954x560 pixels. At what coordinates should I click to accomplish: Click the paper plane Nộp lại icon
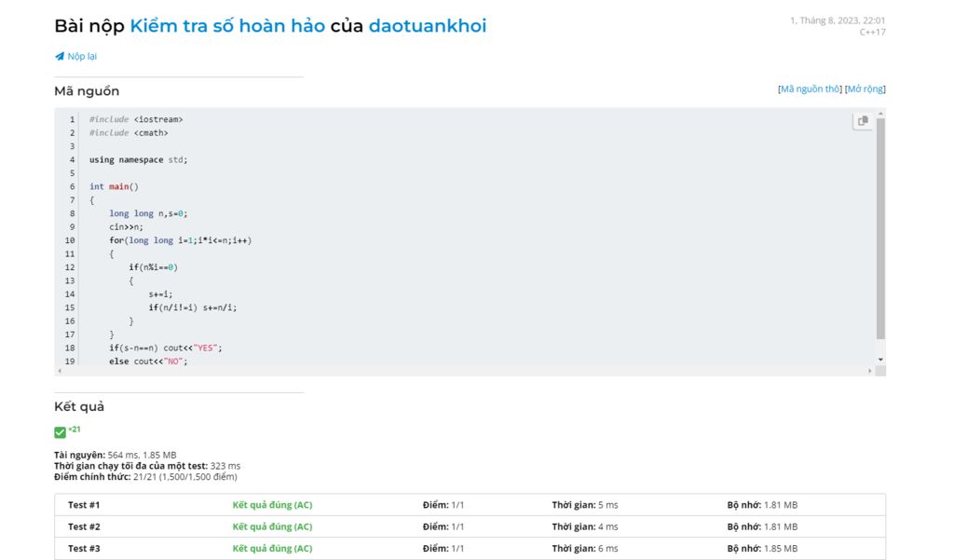pyautogui.click(x=60, y=56)
